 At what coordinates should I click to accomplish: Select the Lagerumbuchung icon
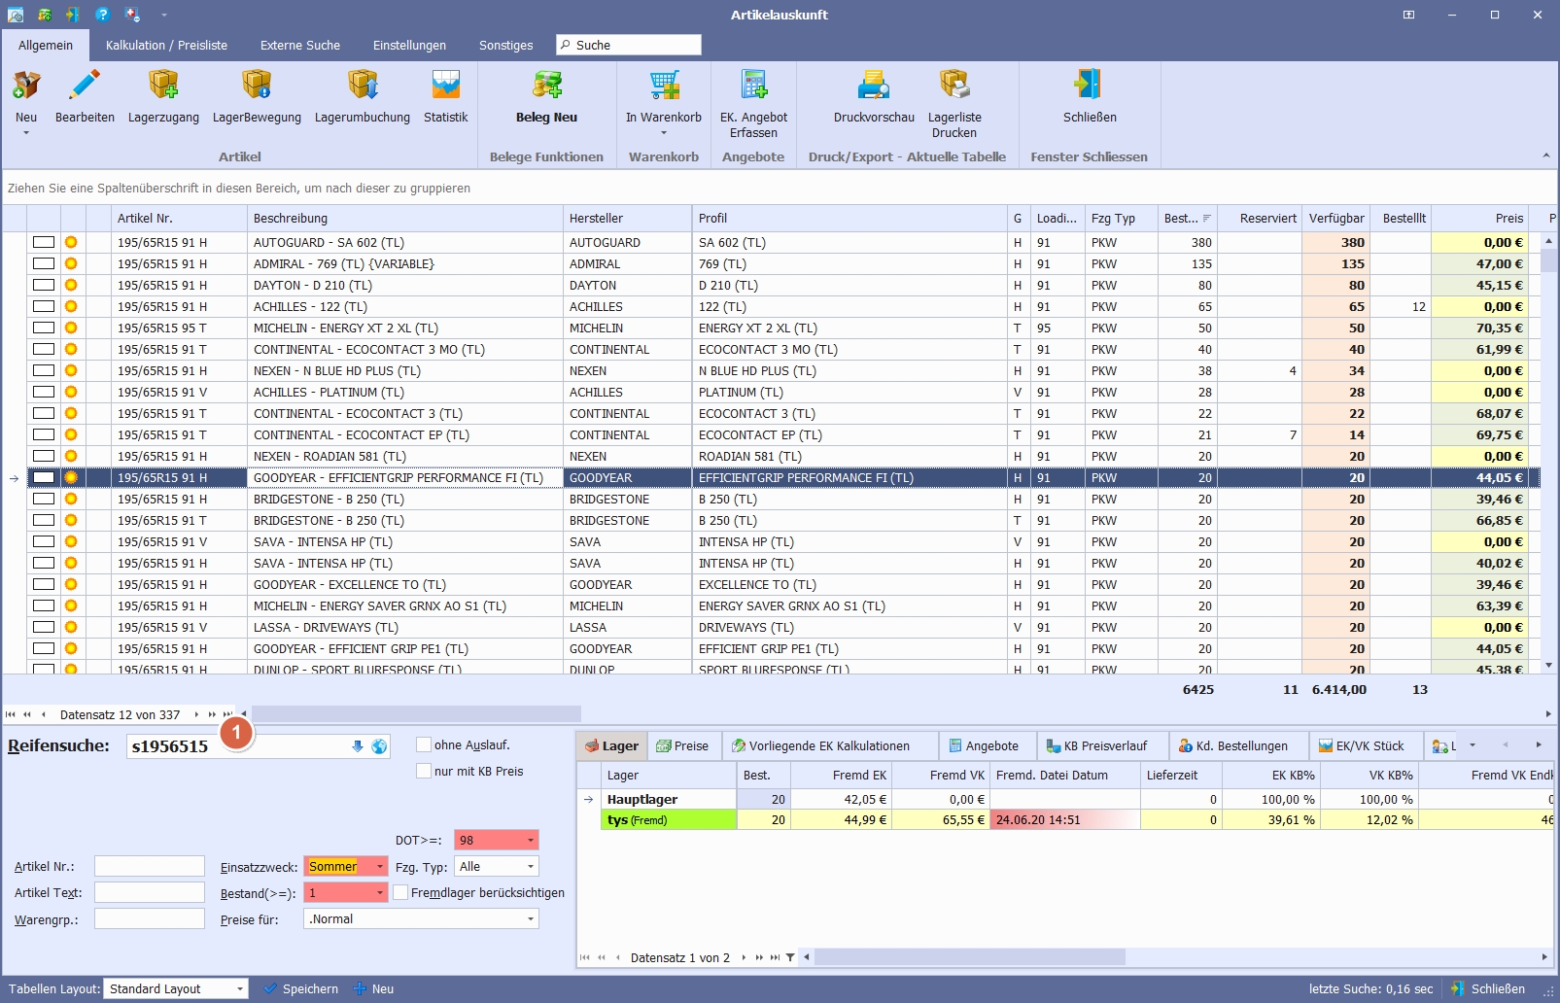pos(363,86)
